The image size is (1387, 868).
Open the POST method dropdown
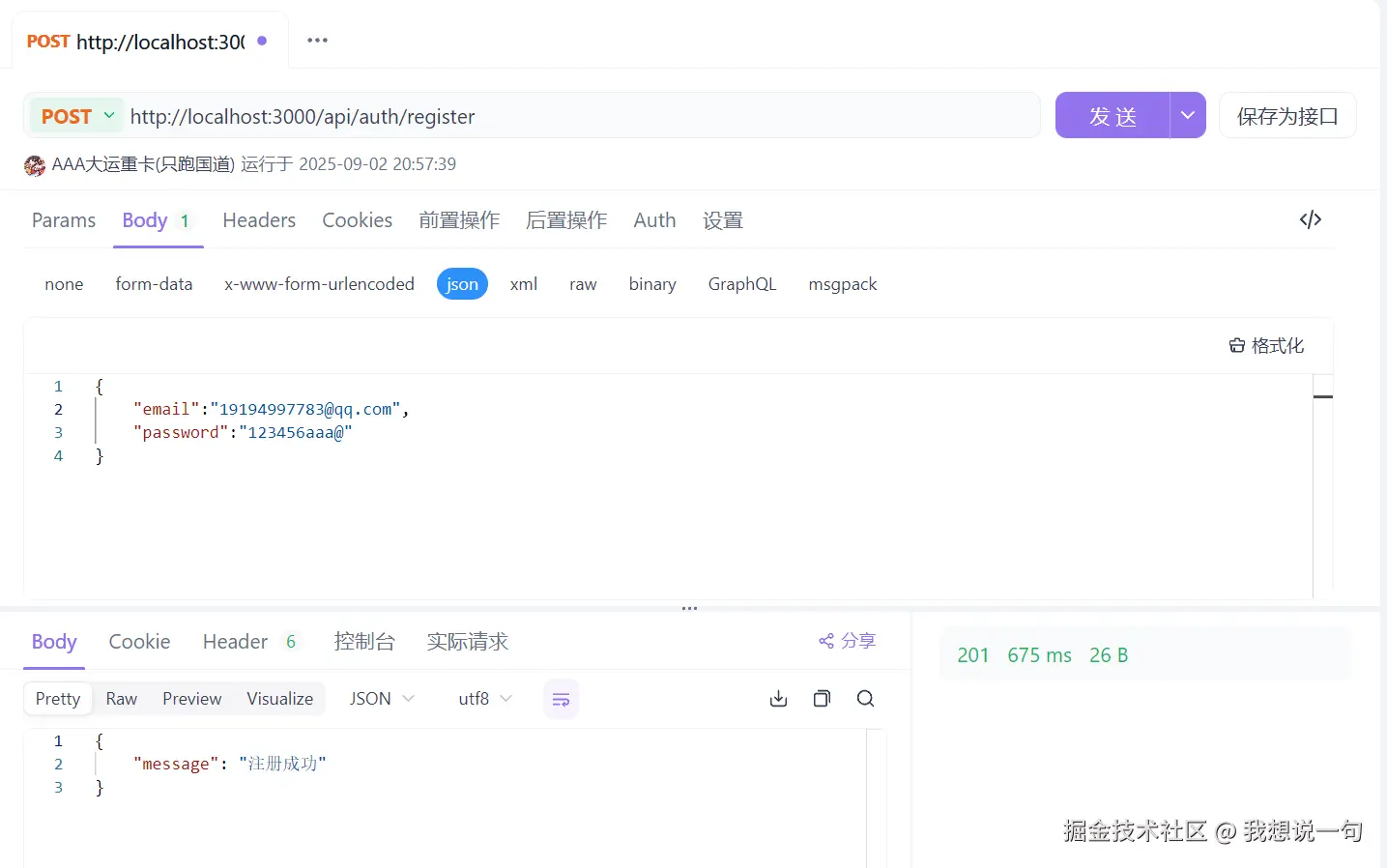pos(77,117)
